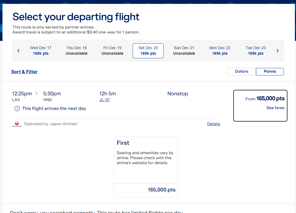The image size is (296, 213).
Task: Switch fare display to Dollars
Action: (x=242, y=72)
